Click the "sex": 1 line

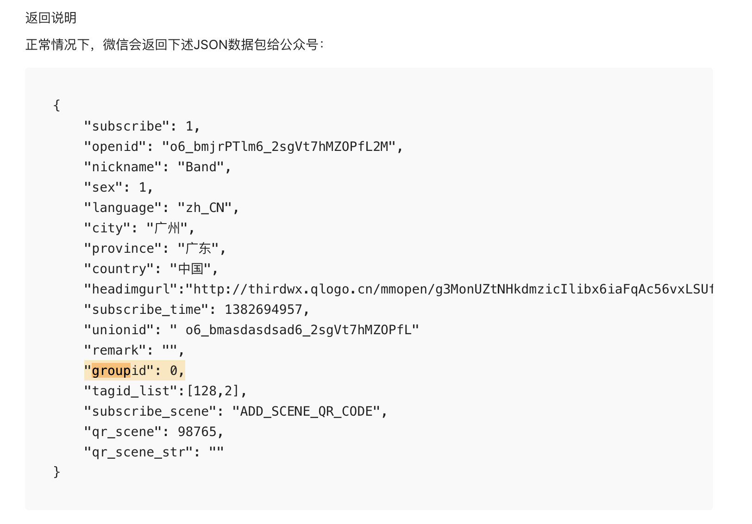click(118, 187)
